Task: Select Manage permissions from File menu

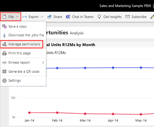Action: [24, 44]
